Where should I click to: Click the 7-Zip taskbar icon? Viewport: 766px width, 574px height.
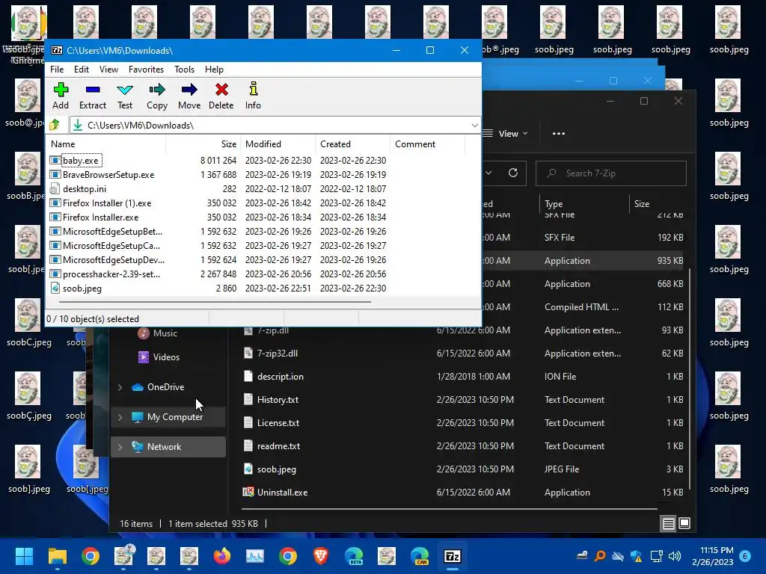pos(453,556)
